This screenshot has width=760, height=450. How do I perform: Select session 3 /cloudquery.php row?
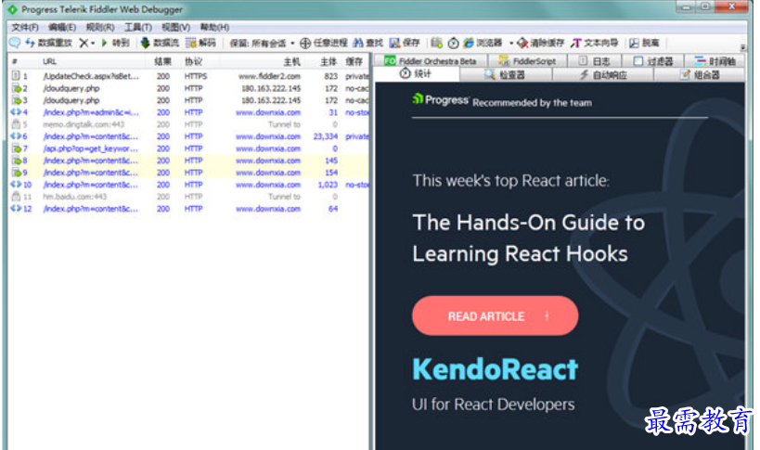point(189,100)
